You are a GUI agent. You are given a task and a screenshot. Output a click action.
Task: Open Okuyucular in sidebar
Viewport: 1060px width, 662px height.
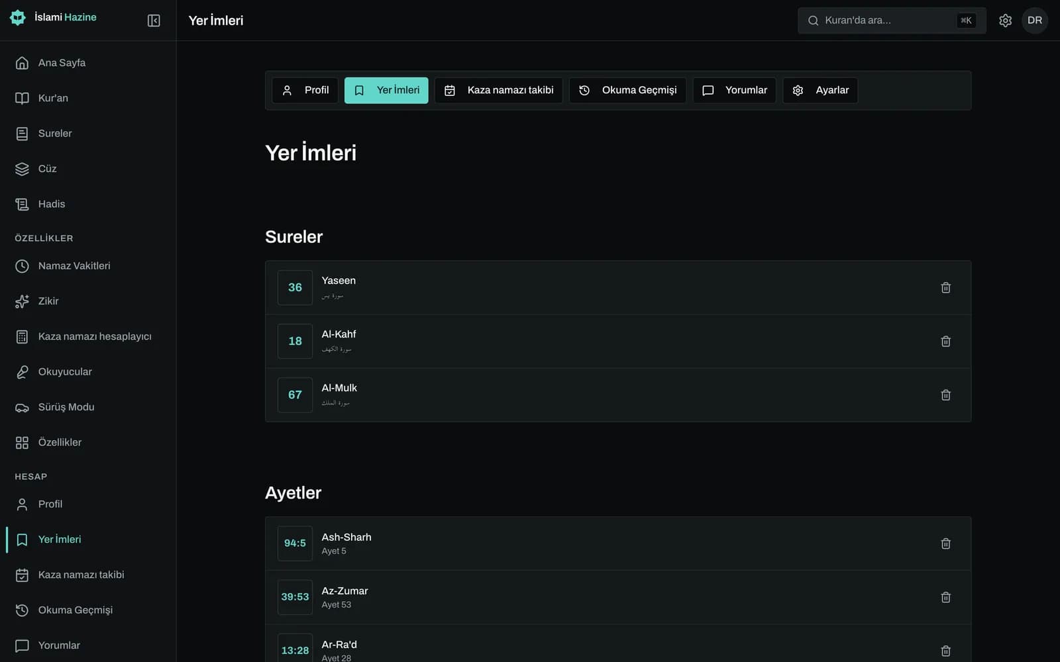pyautogui.click(x=88, y=371)
